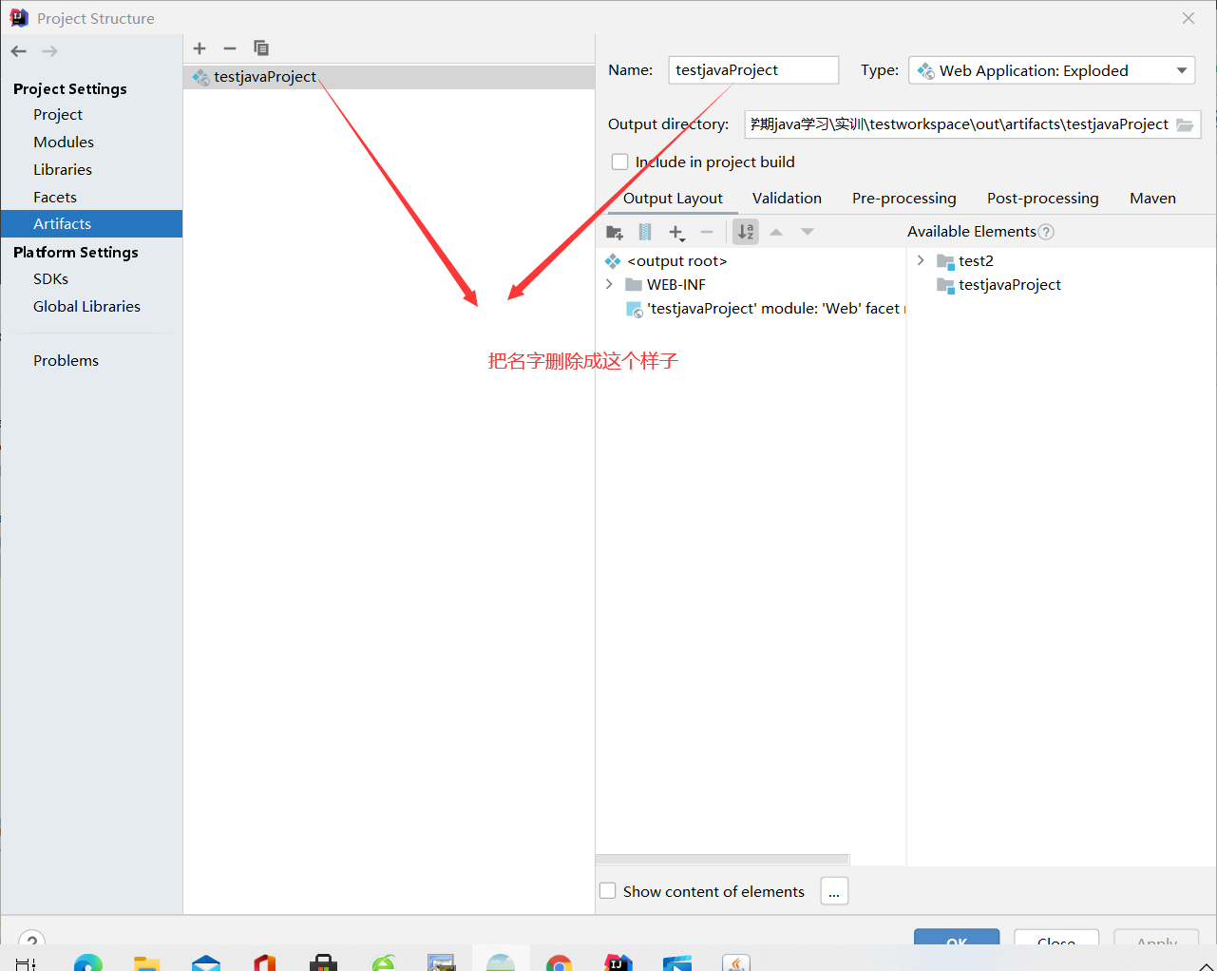Select the <output root> node

[676, 261]
